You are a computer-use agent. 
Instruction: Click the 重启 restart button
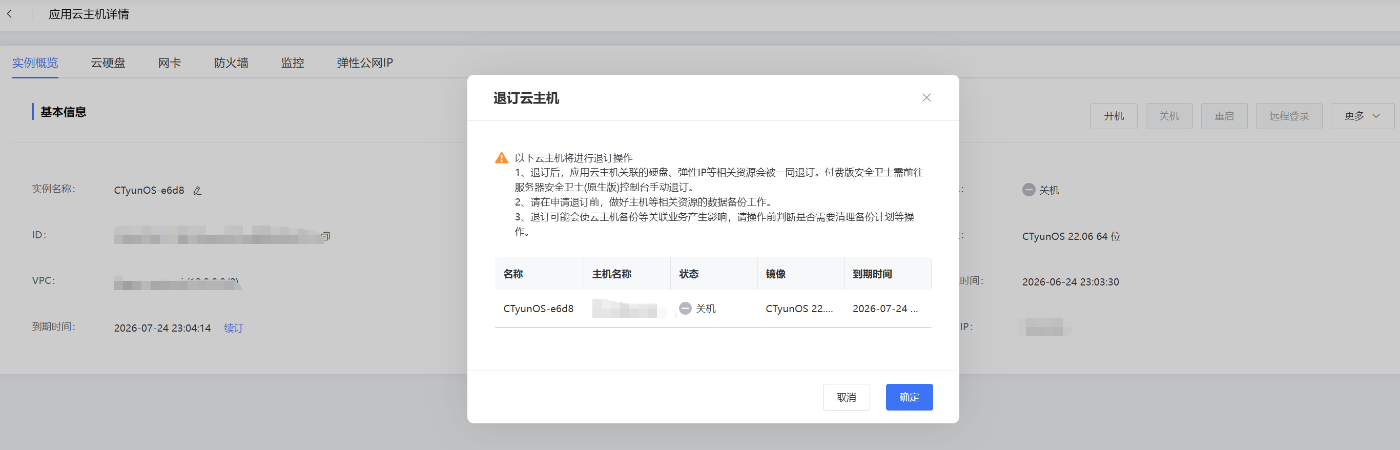click(1224, 116)
